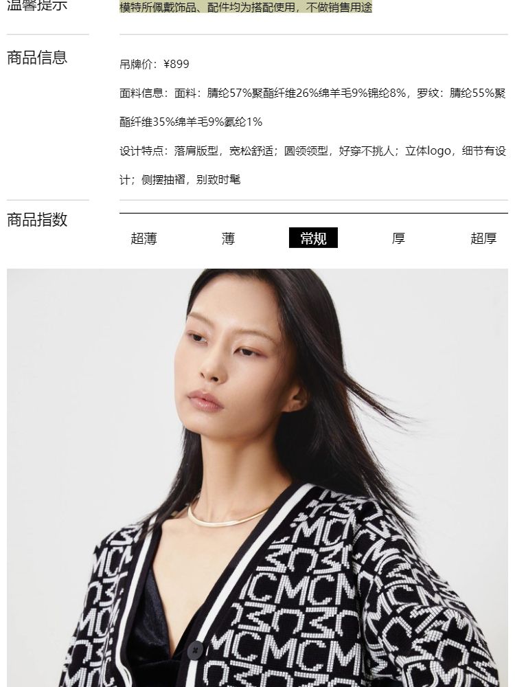Image resolution: width=515 pixels, height=687 pixels.
Task: Click the 侧摆抽褶，别致时髦 description line
Action: 191,179
